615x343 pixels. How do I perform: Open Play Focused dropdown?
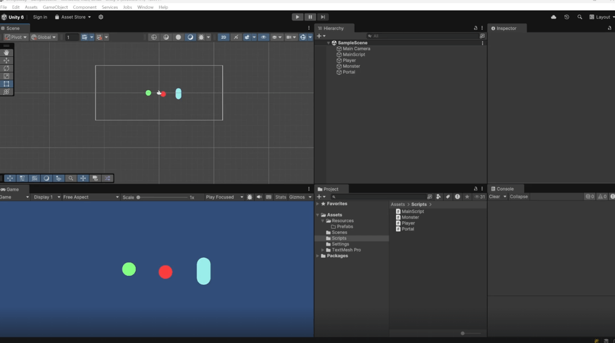click(x=224, y=197)
